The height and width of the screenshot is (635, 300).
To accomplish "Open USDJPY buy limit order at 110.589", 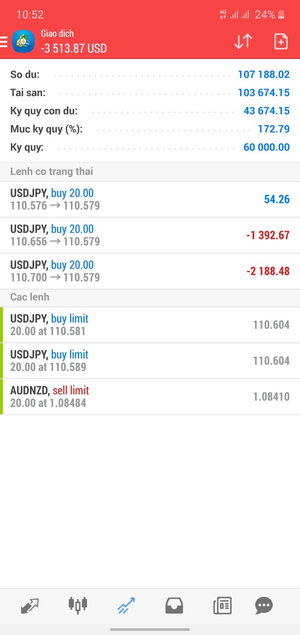I will [x=150, y=361].
